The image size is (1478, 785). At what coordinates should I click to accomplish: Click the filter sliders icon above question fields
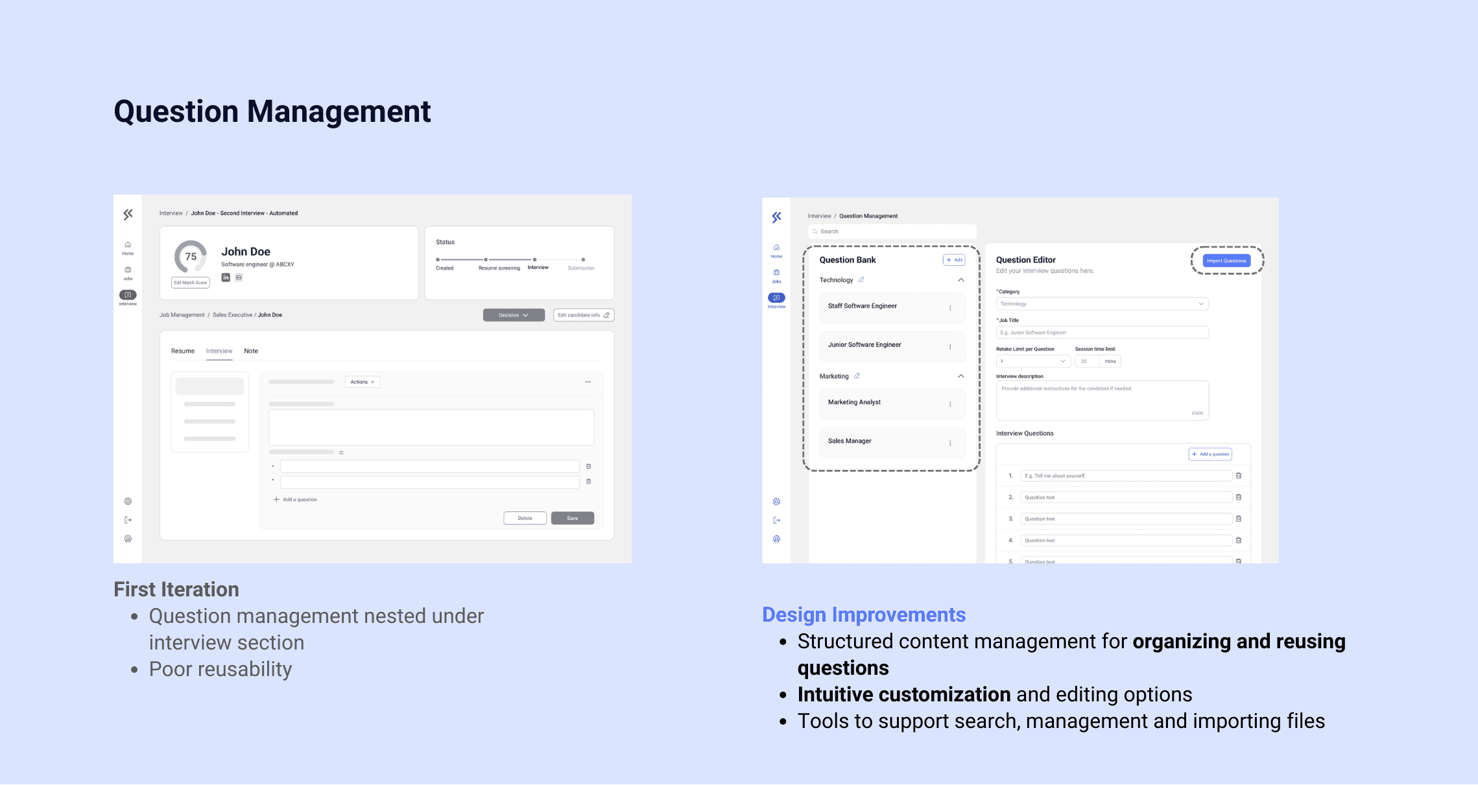pos(341,452)
